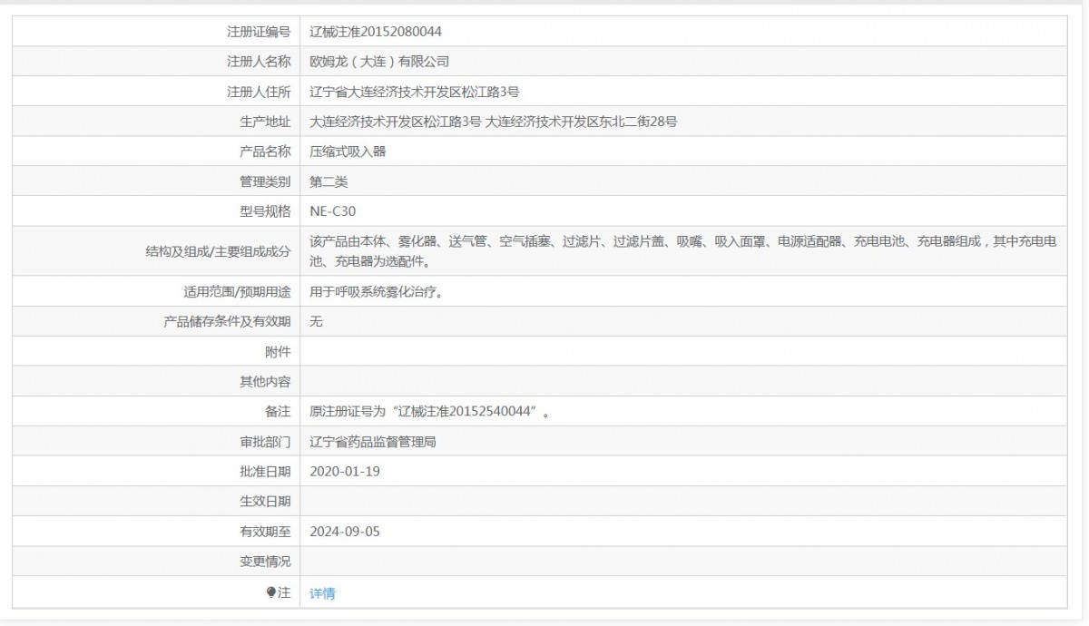Click the 结构及组成/主要组成成分 label
The height and width of the screenshot is (626, 1089).
pos(218,251)
